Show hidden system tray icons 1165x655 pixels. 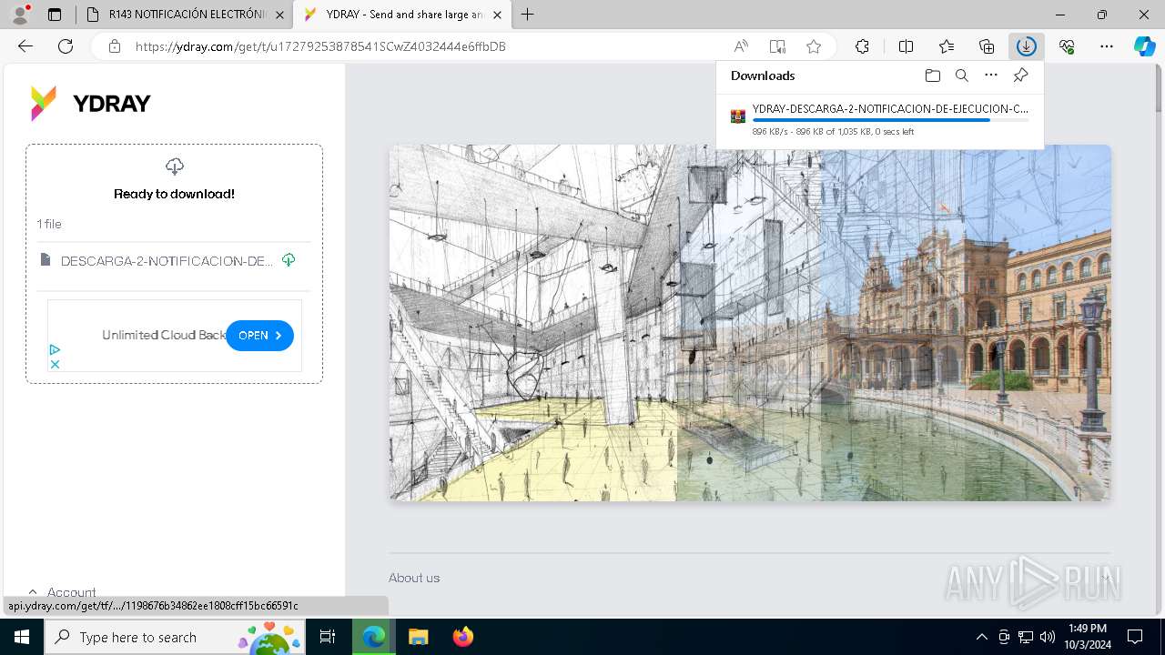click(981, 637)
